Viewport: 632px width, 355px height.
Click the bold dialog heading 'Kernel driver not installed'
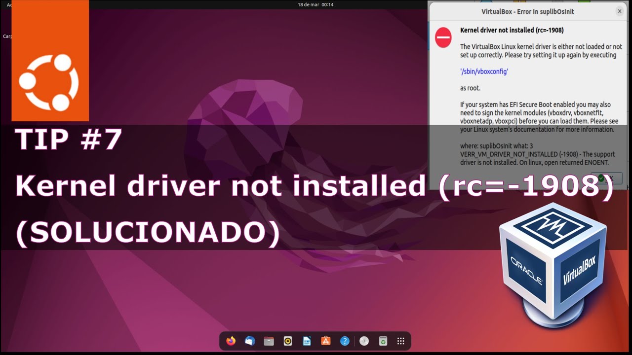click(x=512, y=30)
